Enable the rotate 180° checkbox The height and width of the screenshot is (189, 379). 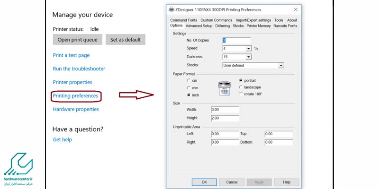pyautogui.click(x=241, y=94)
